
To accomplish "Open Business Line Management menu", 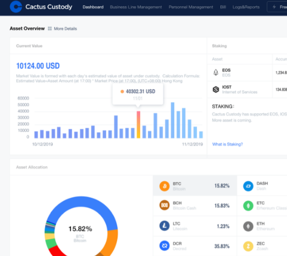I will (x=136, y=7).
